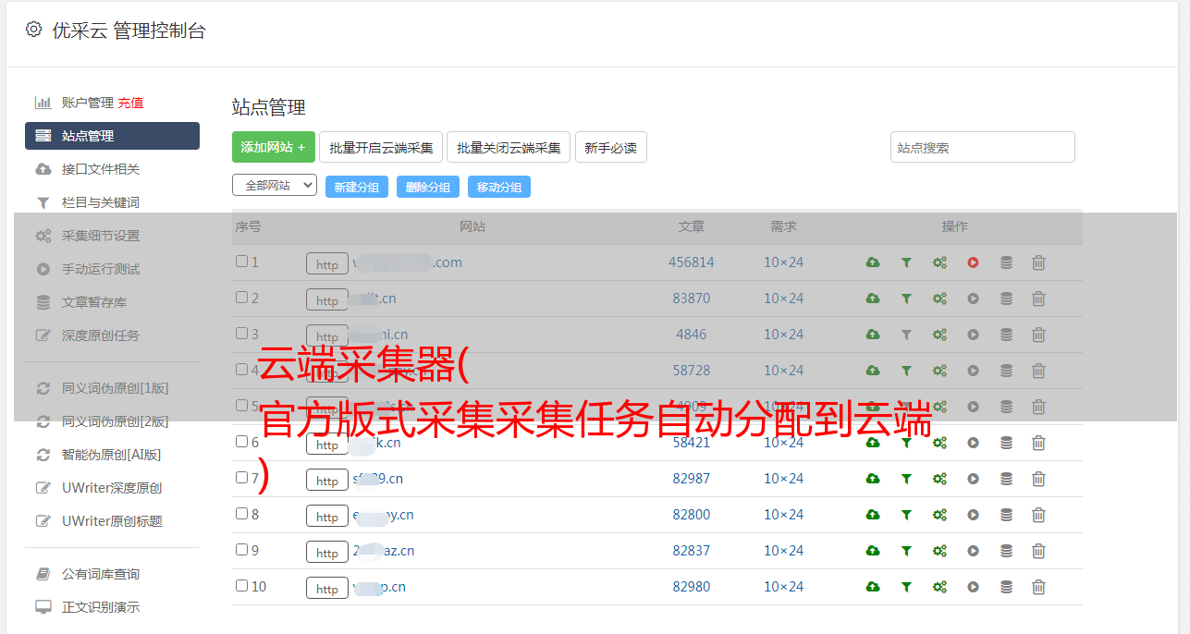This screenshot has width=1190, height=634.
Task: Click 批量关闭云端采集 button
Action: click(x=509, y=147)
